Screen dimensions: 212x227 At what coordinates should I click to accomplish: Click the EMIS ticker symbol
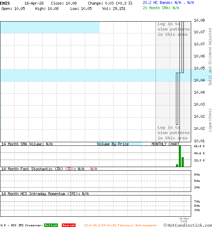(x=5, y=3)
